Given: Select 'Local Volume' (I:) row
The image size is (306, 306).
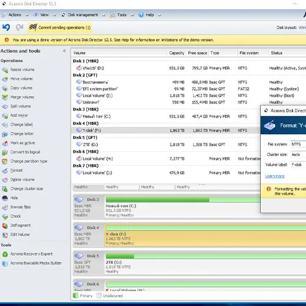Looking at the screenshot, I should (x=166, y=173).
